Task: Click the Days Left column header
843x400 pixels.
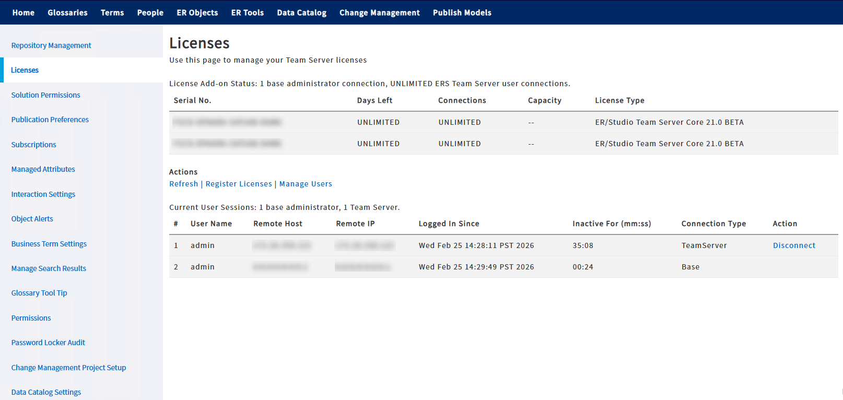Action: (375, 100)
